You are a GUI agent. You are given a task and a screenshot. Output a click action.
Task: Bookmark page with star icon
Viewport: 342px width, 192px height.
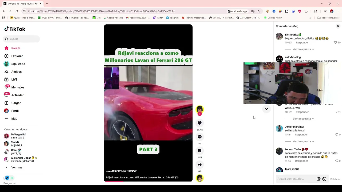pos(259,11)
